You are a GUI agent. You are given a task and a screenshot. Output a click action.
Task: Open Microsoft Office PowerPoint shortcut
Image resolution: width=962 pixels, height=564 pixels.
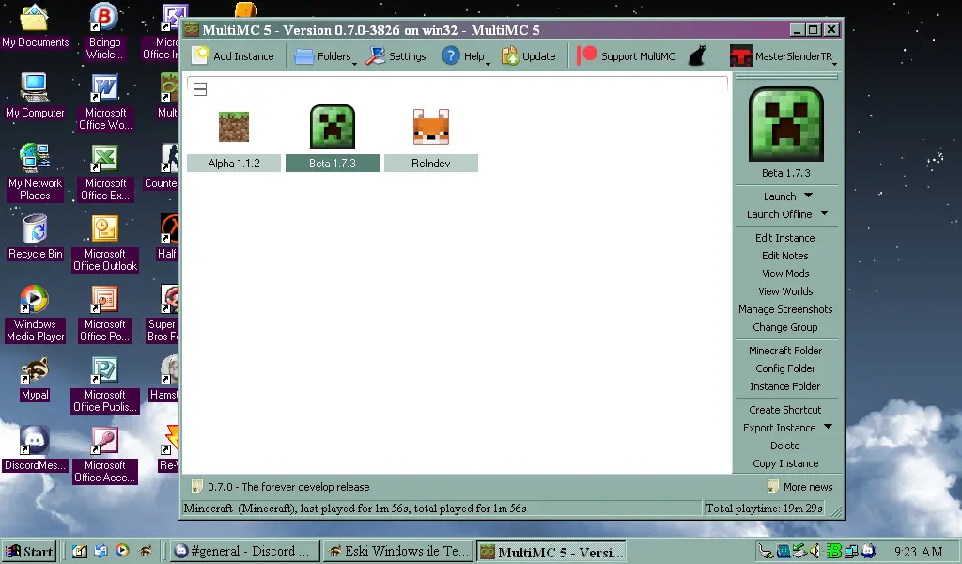point(105,314)
